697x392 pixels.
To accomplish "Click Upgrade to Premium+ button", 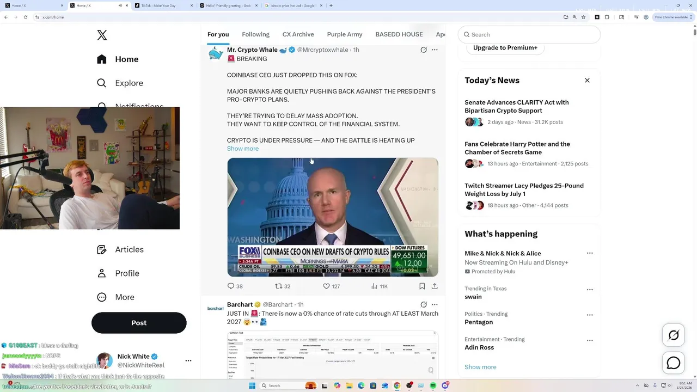I will click(x=505, y=48).
